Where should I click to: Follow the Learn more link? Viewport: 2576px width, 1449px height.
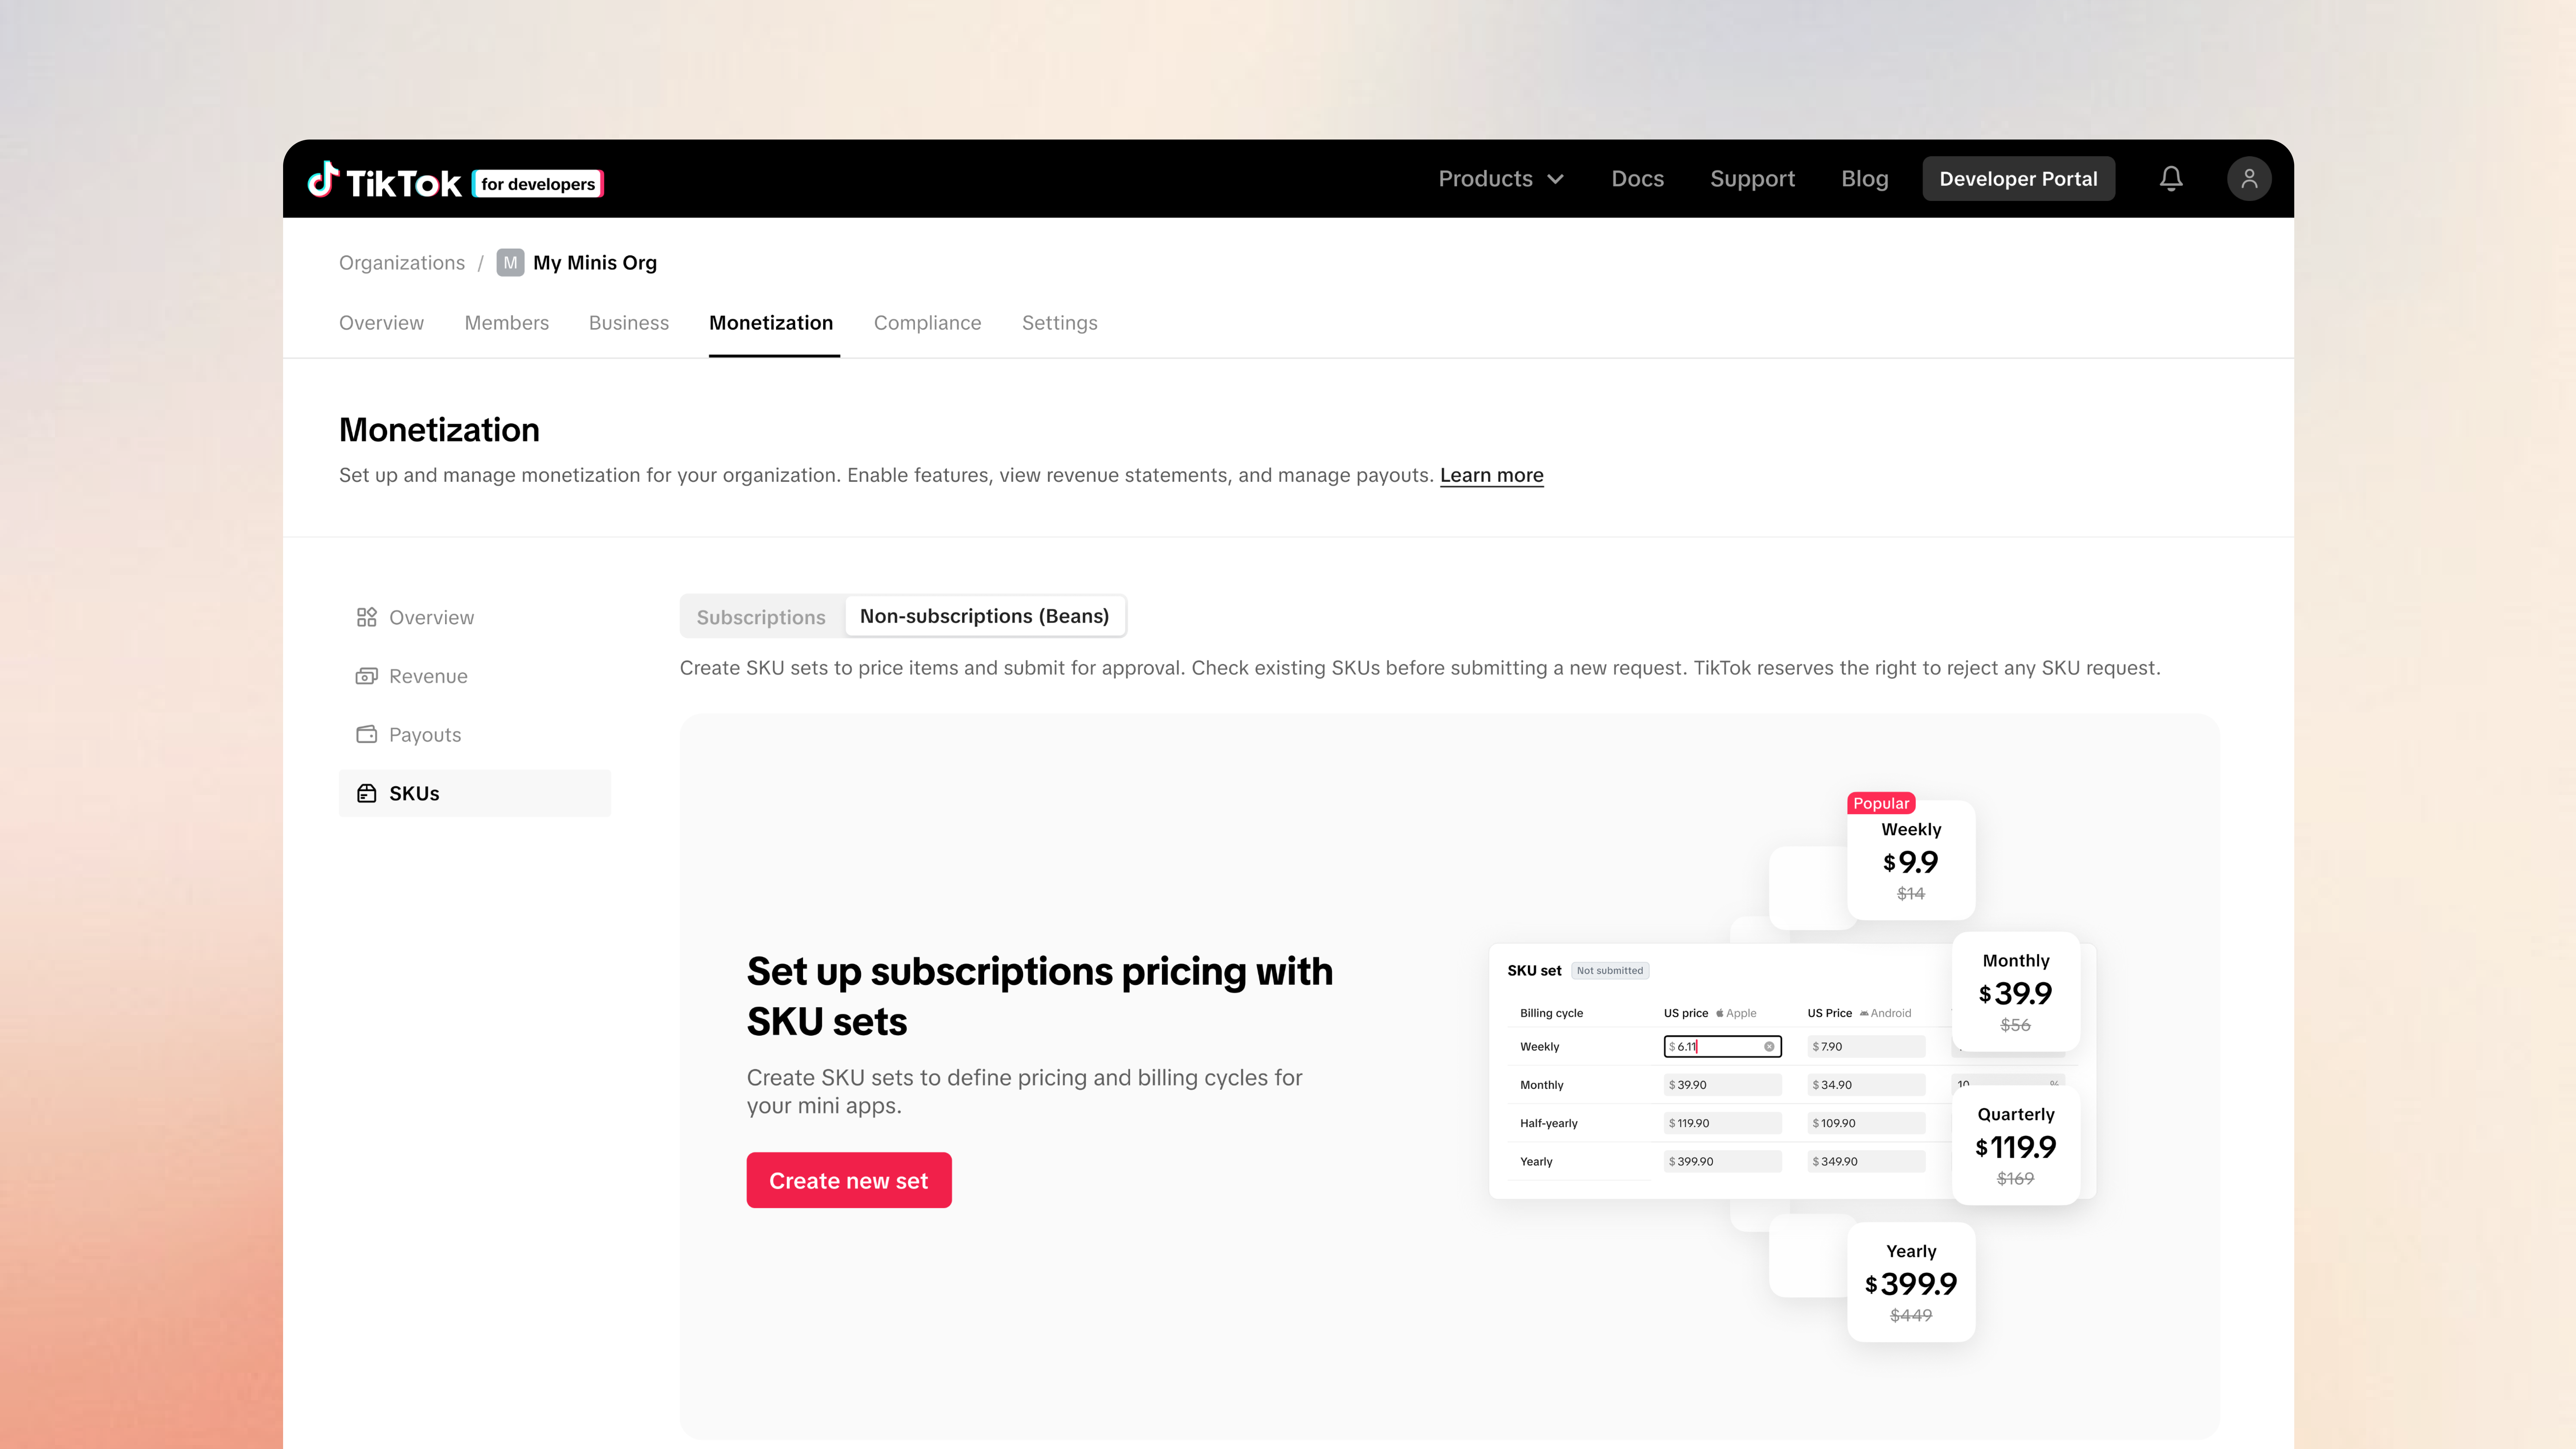click(1492, 475)
